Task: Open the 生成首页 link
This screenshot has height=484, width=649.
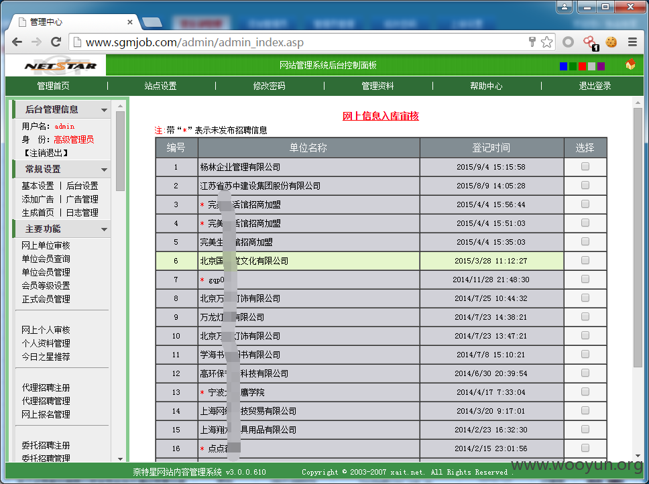Action: tap(38, 213)
